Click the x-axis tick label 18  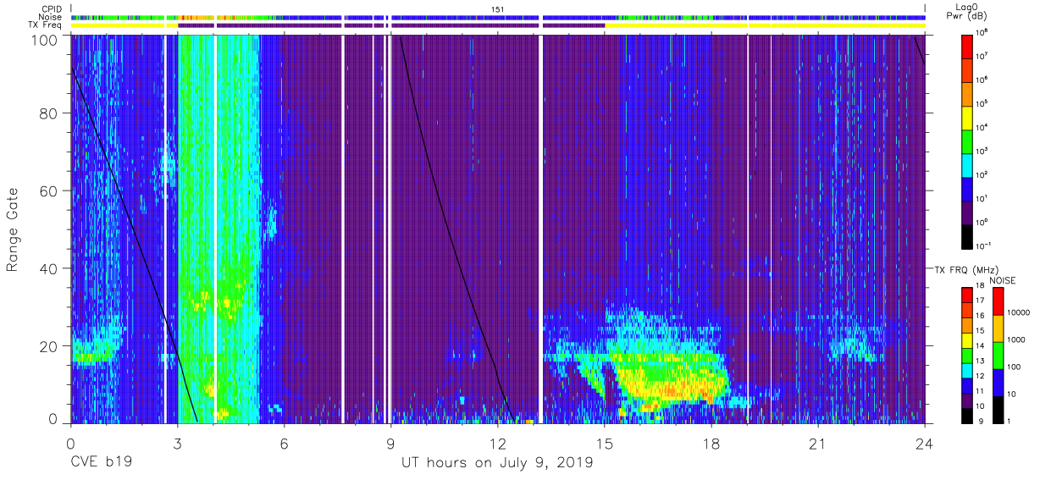click(711, 443)
